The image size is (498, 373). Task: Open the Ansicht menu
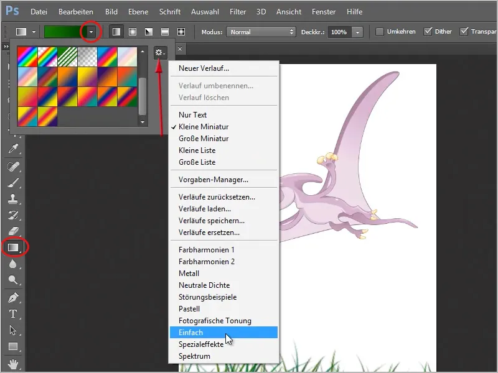(289, 12)
